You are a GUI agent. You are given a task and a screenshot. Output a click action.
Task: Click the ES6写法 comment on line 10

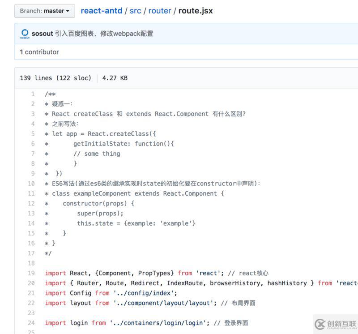point(153,184)
